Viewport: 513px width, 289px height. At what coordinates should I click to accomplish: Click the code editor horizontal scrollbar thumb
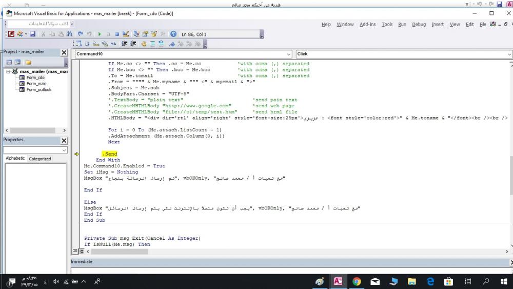[x=120, y=252]
